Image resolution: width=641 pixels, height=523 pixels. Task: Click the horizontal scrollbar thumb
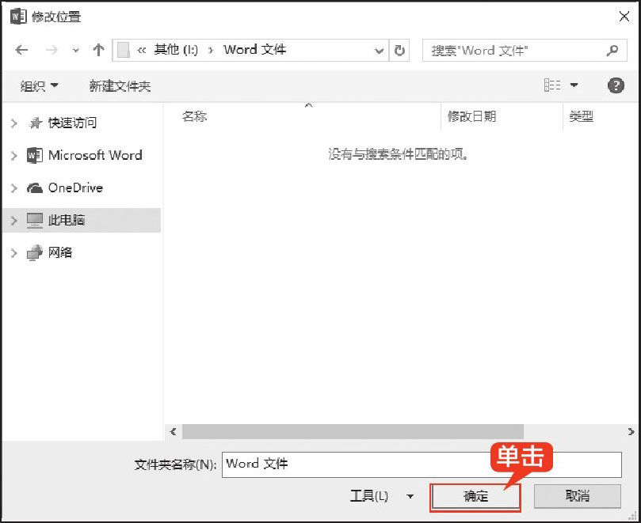coord(353,431)
